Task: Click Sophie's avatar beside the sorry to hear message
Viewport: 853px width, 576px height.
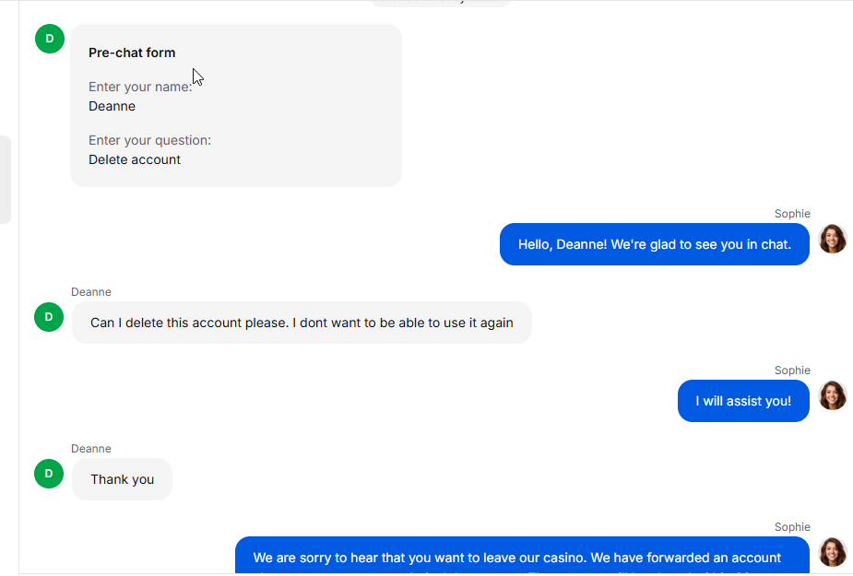Action: coord(833,552)
